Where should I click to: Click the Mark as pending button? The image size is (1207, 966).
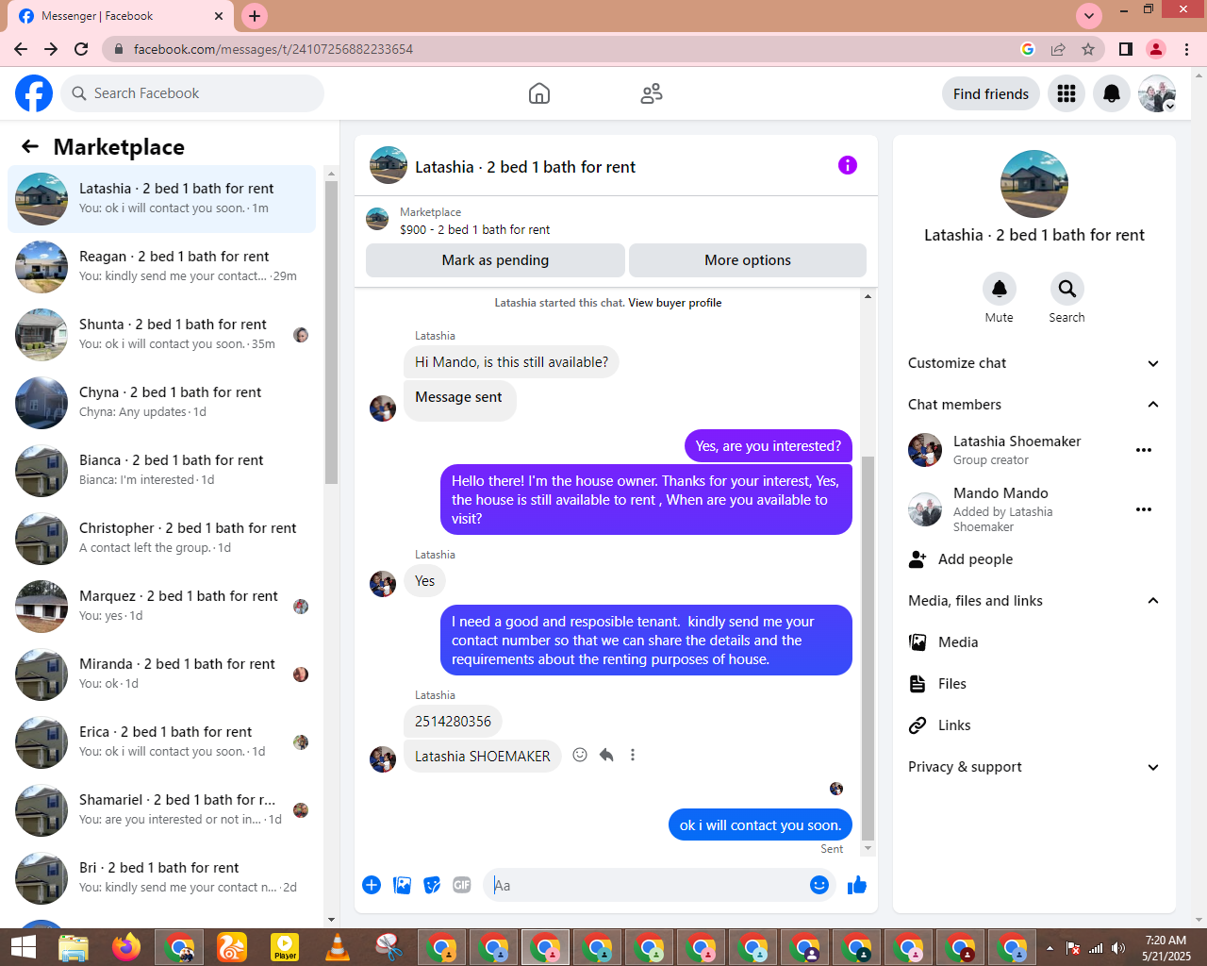click(x=495, y=260)
